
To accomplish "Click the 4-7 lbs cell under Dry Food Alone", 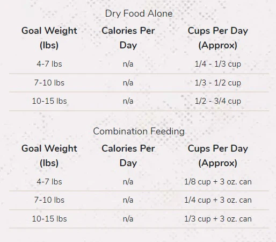I will [x=49, y=64].
